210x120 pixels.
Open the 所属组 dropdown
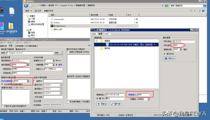tap(149, 99)
